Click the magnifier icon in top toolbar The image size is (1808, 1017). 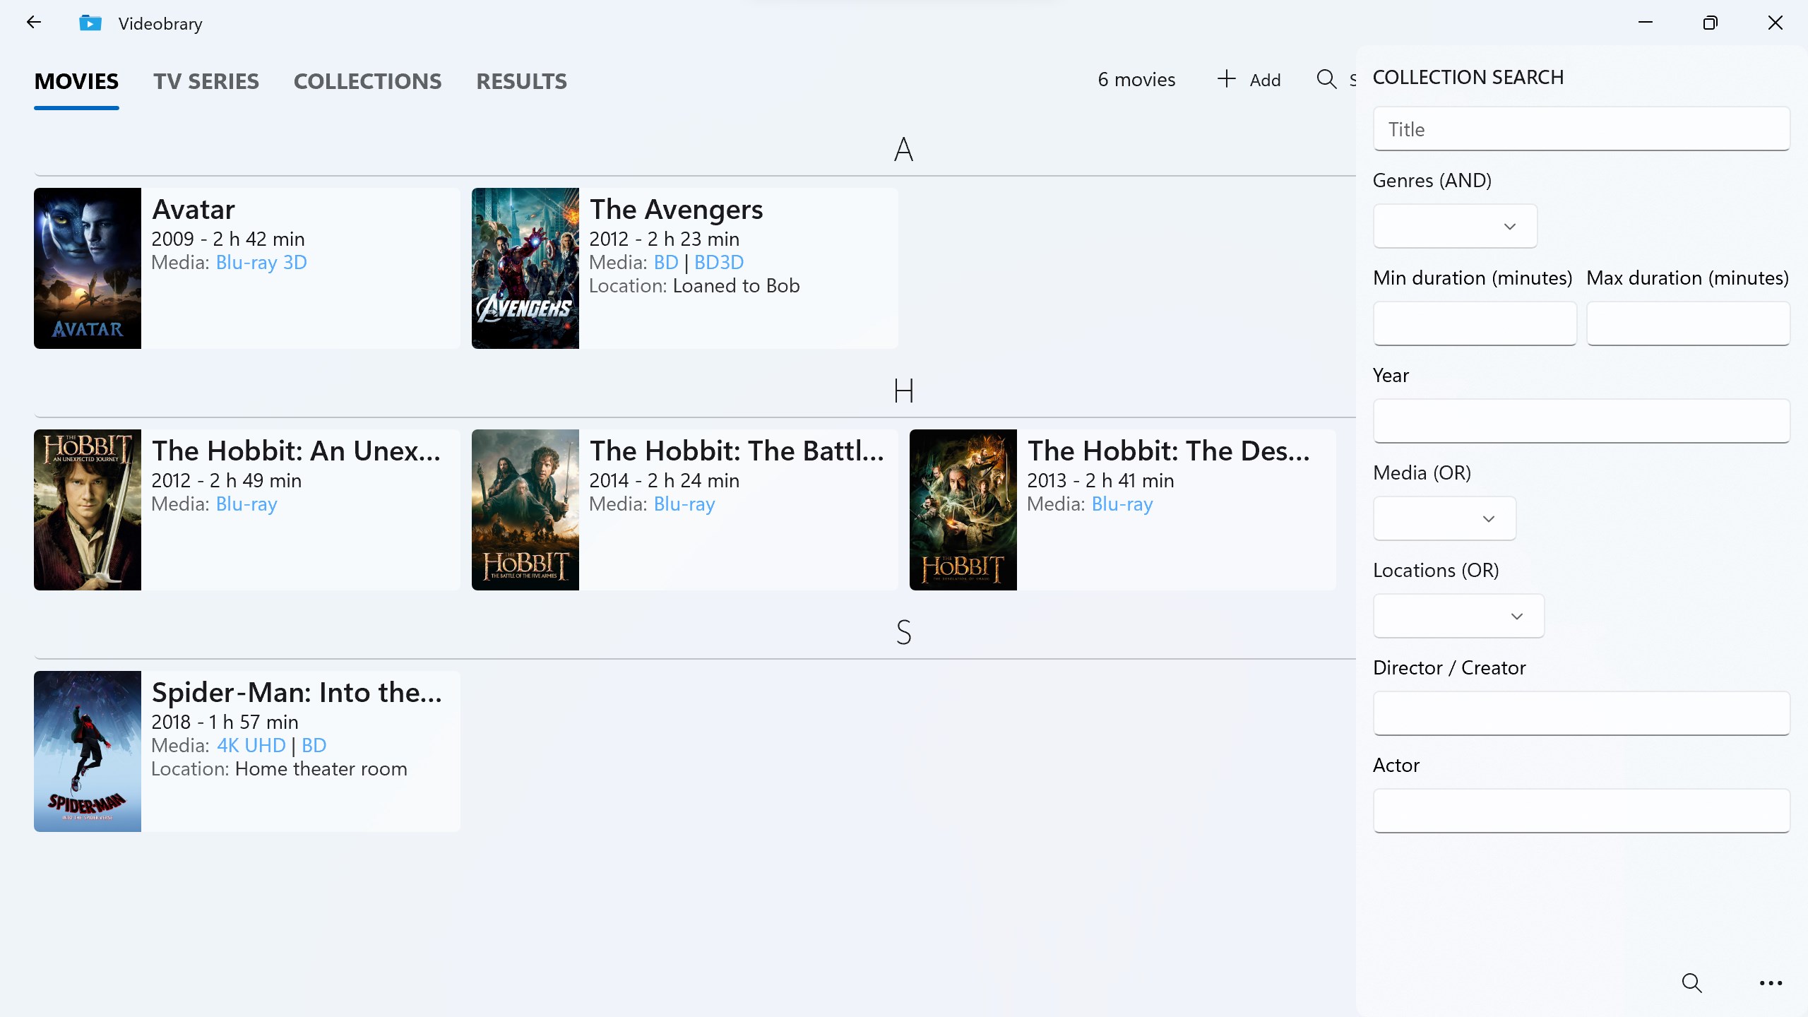tap(1326, 79)
